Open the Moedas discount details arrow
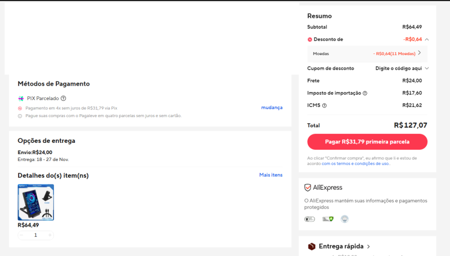This screenshot has width=450, height=256. click(420, 53)
